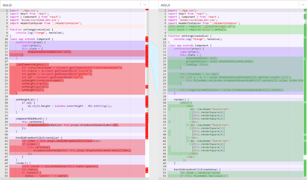307x180 pixels.
Task: Click line number 18 in left gutter
Action: [x=6, y=64]
